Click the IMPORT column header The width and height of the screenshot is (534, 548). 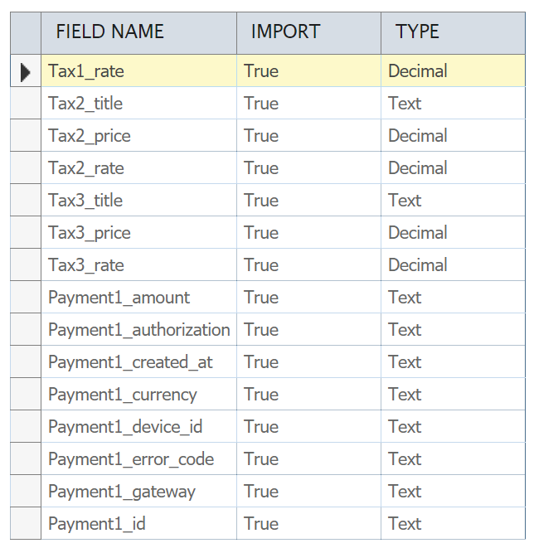[285, 32]
